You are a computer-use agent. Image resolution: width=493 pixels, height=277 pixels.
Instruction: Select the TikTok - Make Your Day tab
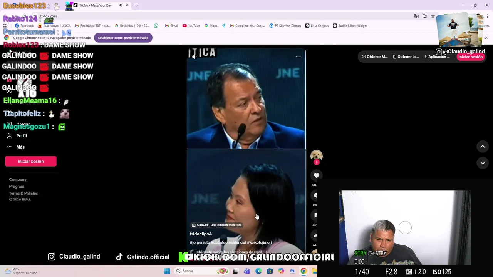[95, 5]
